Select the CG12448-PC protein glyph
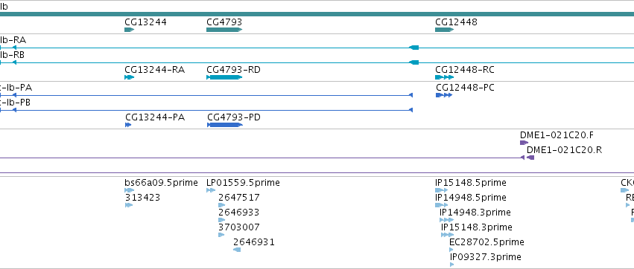 444,95
